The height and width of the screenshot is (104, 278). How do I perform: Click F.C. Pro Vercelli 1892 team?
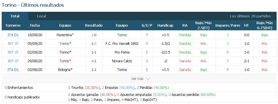122,43
